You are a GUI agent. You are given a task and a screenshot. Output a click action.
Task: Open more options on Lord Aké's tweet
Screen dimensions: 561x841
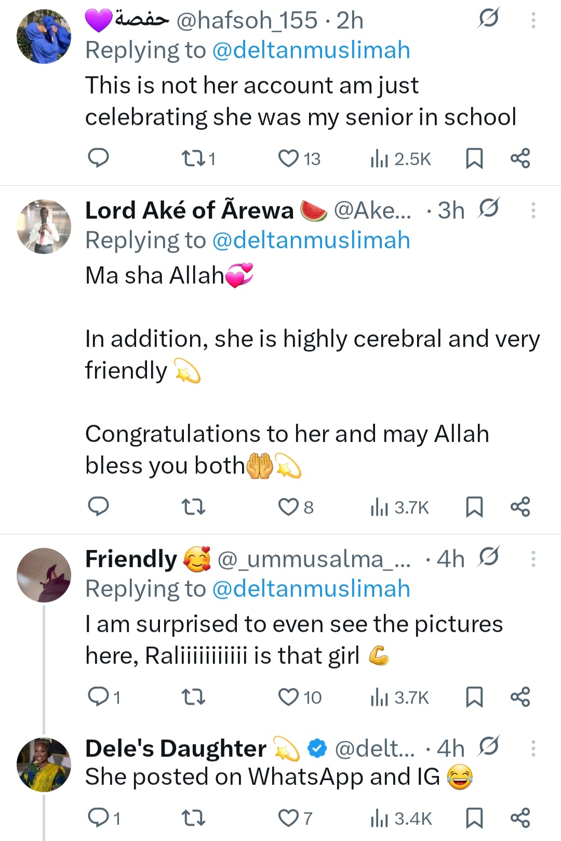pos(533,210)
